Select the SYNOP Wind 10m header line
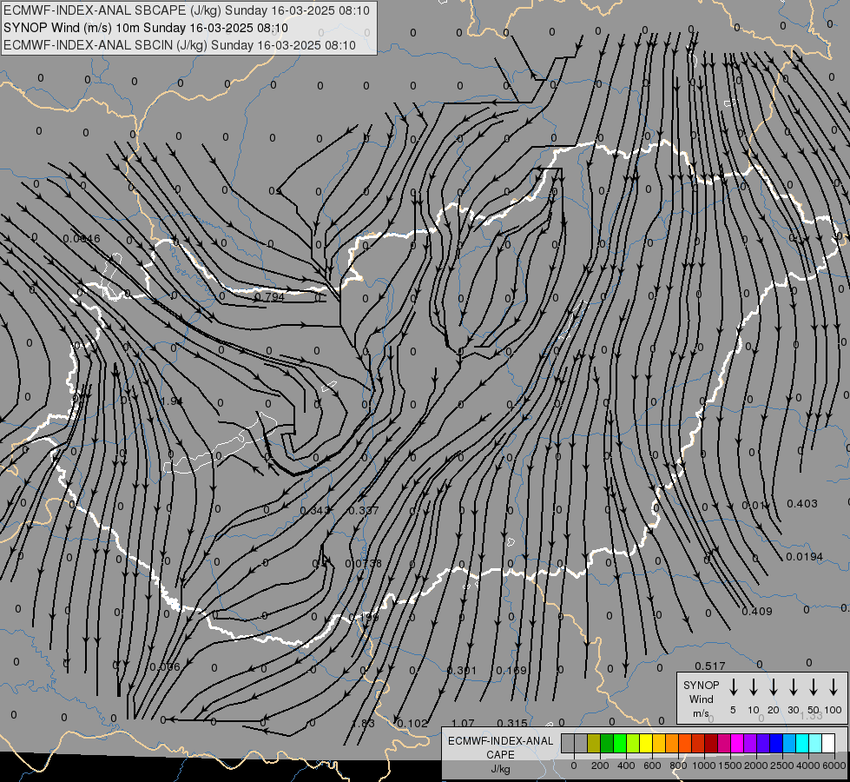Image resolution: width=850 pixels, height=782 pixels. (146, 28)
